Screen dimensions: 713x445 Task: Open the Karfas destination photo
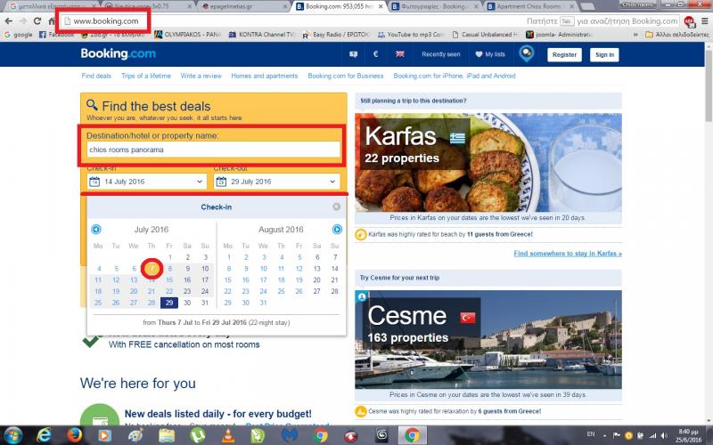click(x=488, y=163)
